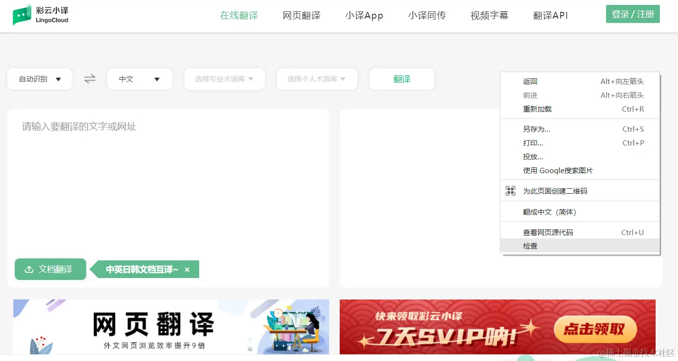The height and width of the screenshot is (361, 678).
Task: Click the 翻译 translate button
Action: [402, 79]
